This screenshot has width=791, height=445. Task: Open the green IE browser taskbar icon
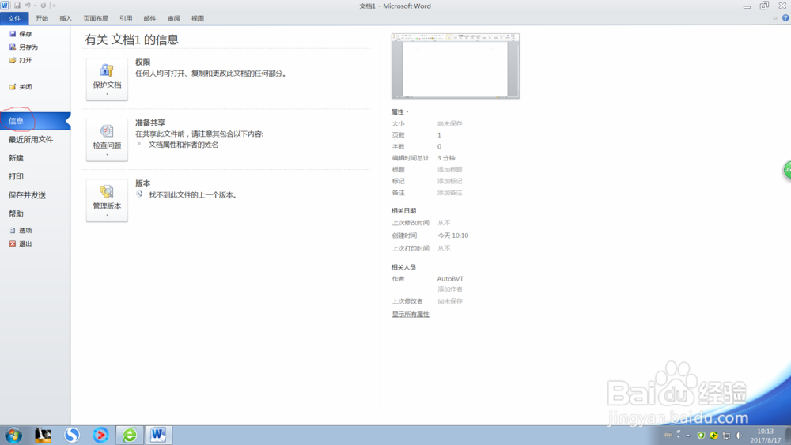130,435
